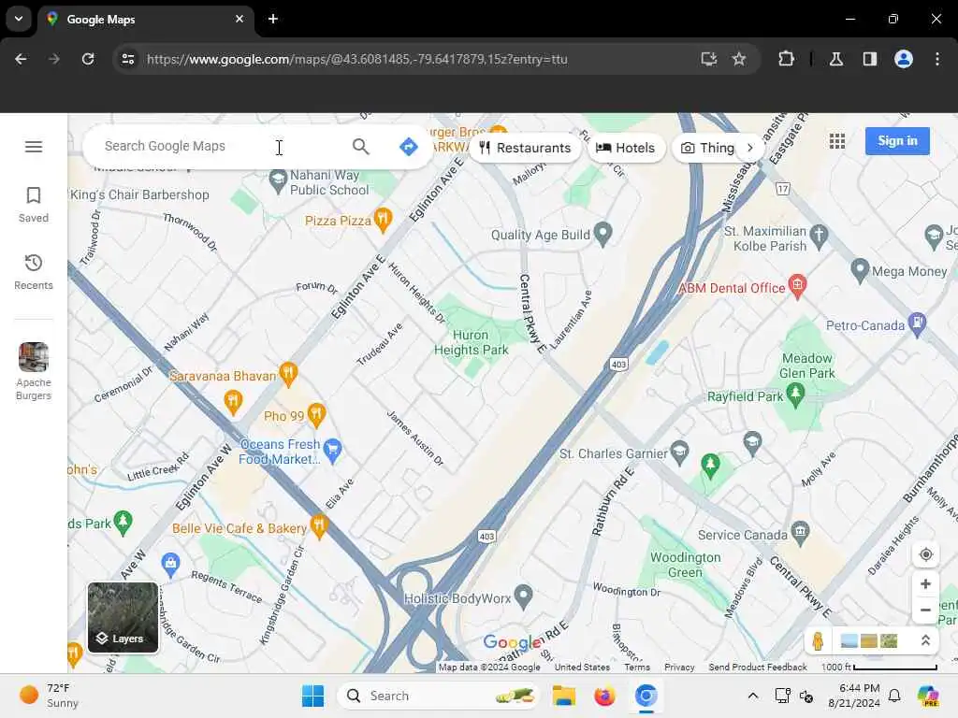Select Pizza Pizza restaurant pin
This screenshot has width=958, height=718.
coord(383,220)
